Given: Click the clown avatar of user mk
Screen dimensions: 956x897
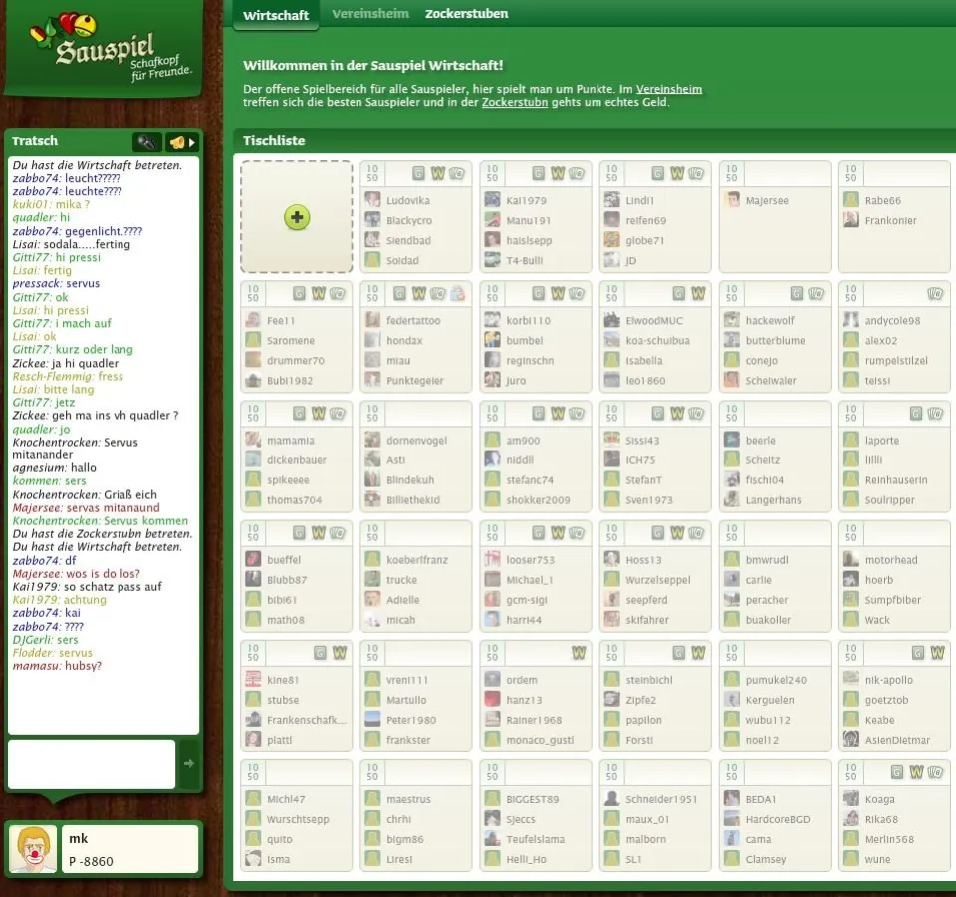Looking at the screenshot, I should (x=34, y=850).
